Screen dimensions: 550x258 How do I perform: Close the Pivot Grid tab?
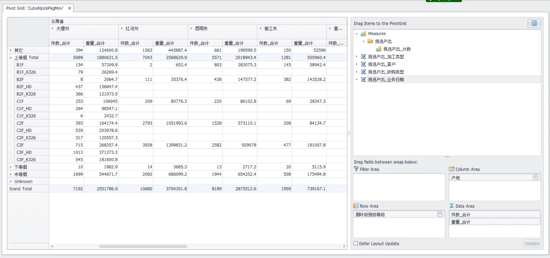[70, 8]
